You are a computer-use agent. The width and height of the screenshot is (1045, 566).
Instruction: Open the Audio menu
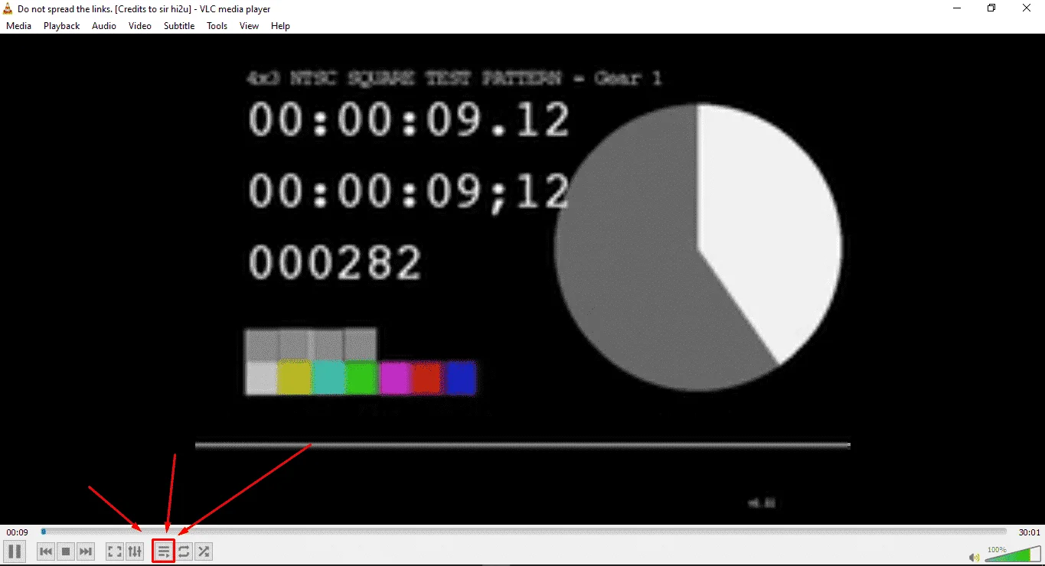pos(104,26)
